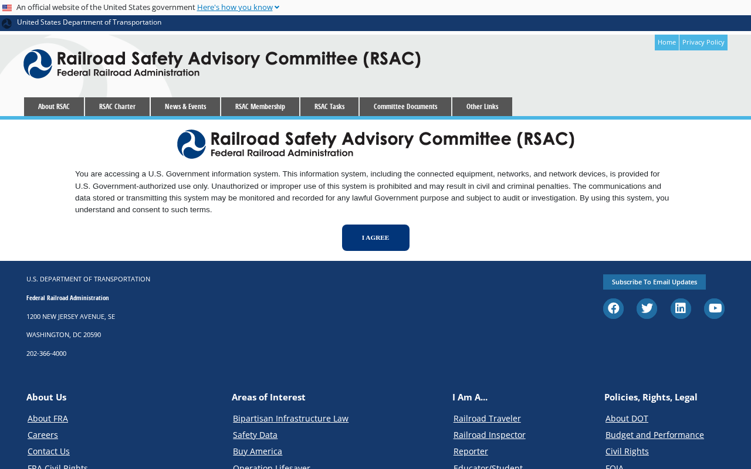Viewport: 751px width, 469px height.
Task: Click the "I Am A..." footer heading
Action: (x=470, y=397)
